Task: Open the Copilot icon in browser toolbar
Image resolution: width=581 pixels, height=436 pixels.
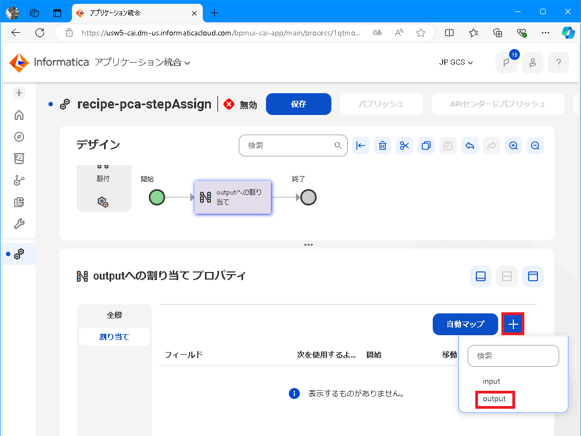Action: (x=568, y=33)
